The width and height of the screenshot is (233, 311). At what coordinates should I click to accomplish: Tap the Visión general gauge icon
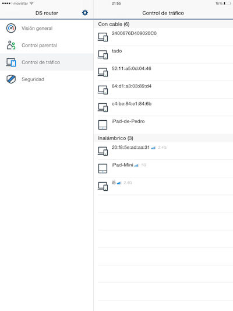pyautogui.click(x=11, y=28)
